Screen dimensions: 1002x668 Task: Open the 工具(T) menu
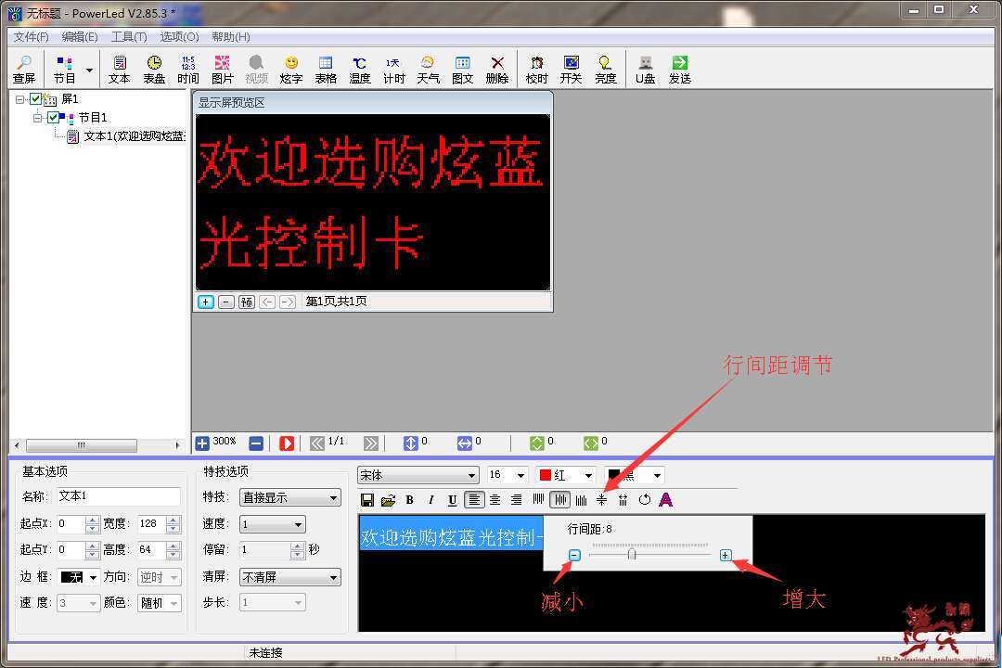(x=129, y=36)
